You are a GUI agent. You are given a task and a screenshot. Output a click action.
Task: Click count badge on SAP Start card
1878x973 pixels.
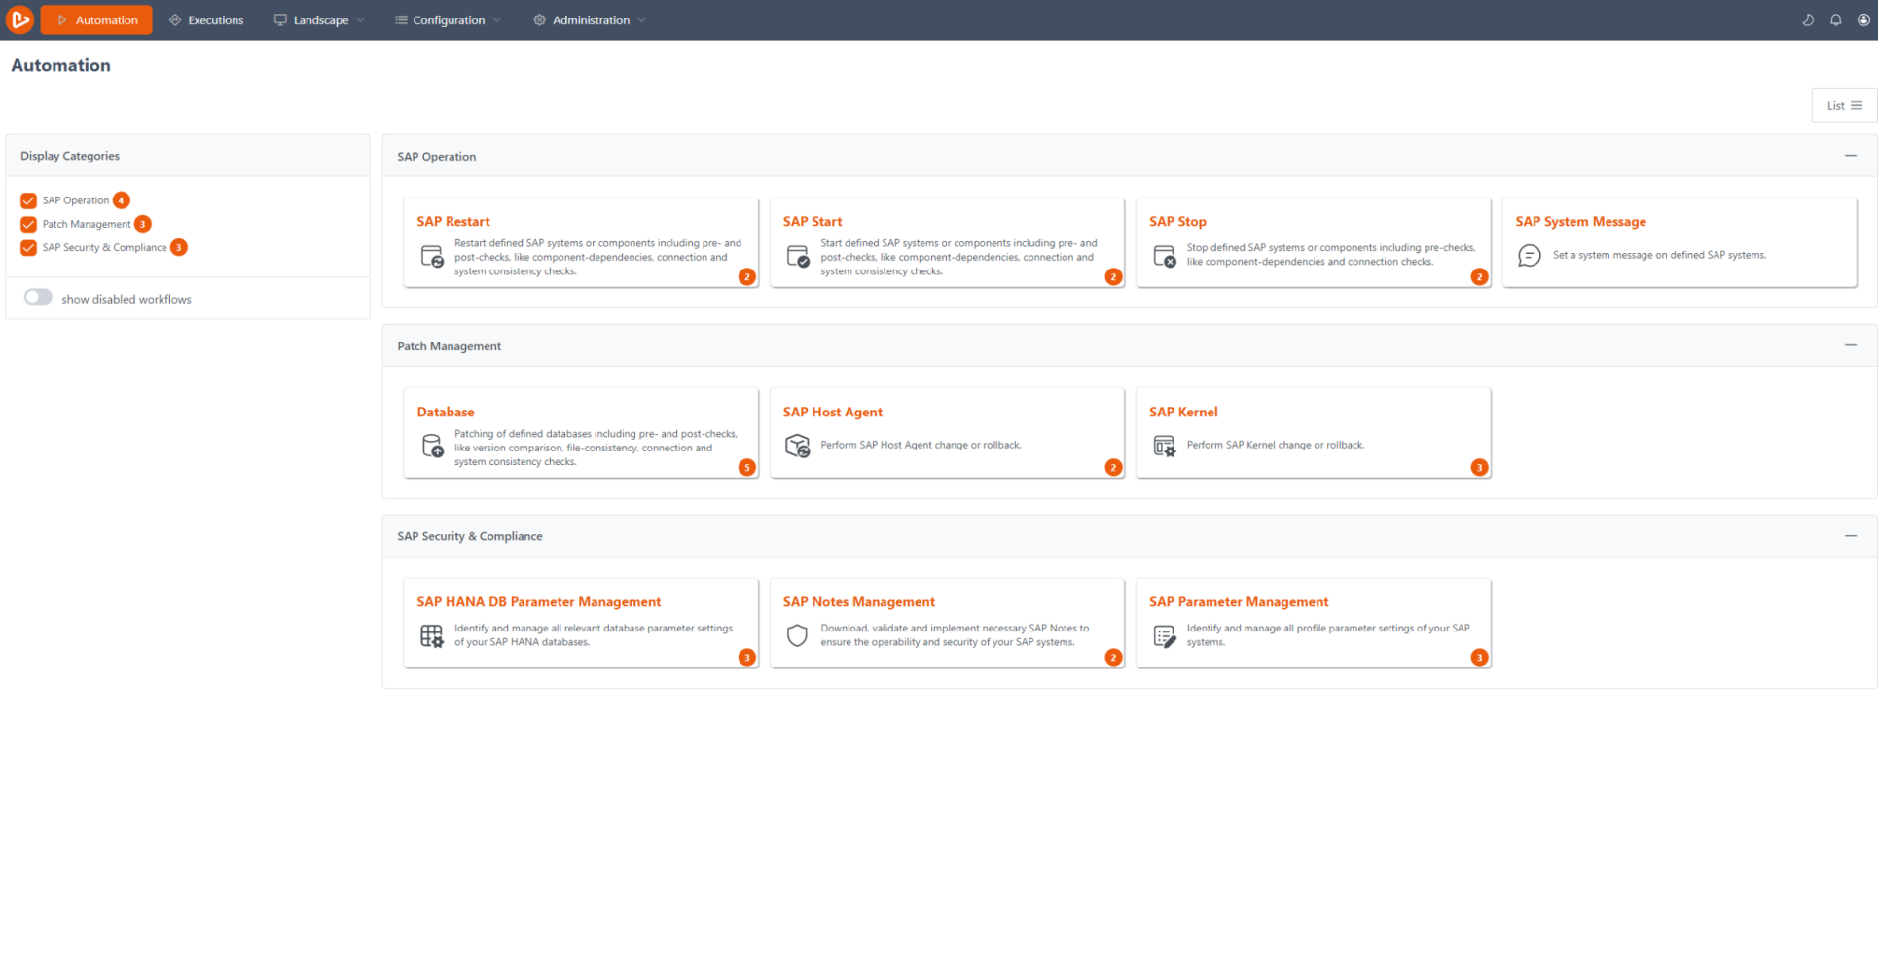(x=1113, y=277)
